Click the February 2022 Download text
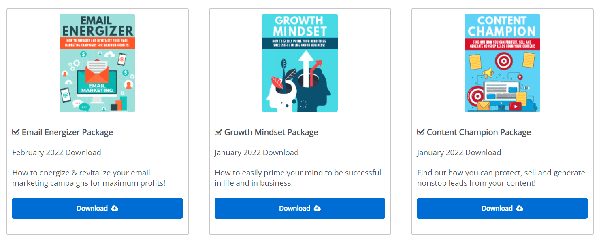Viewport: 601px width, 245px height. click(x=57, y=152)
